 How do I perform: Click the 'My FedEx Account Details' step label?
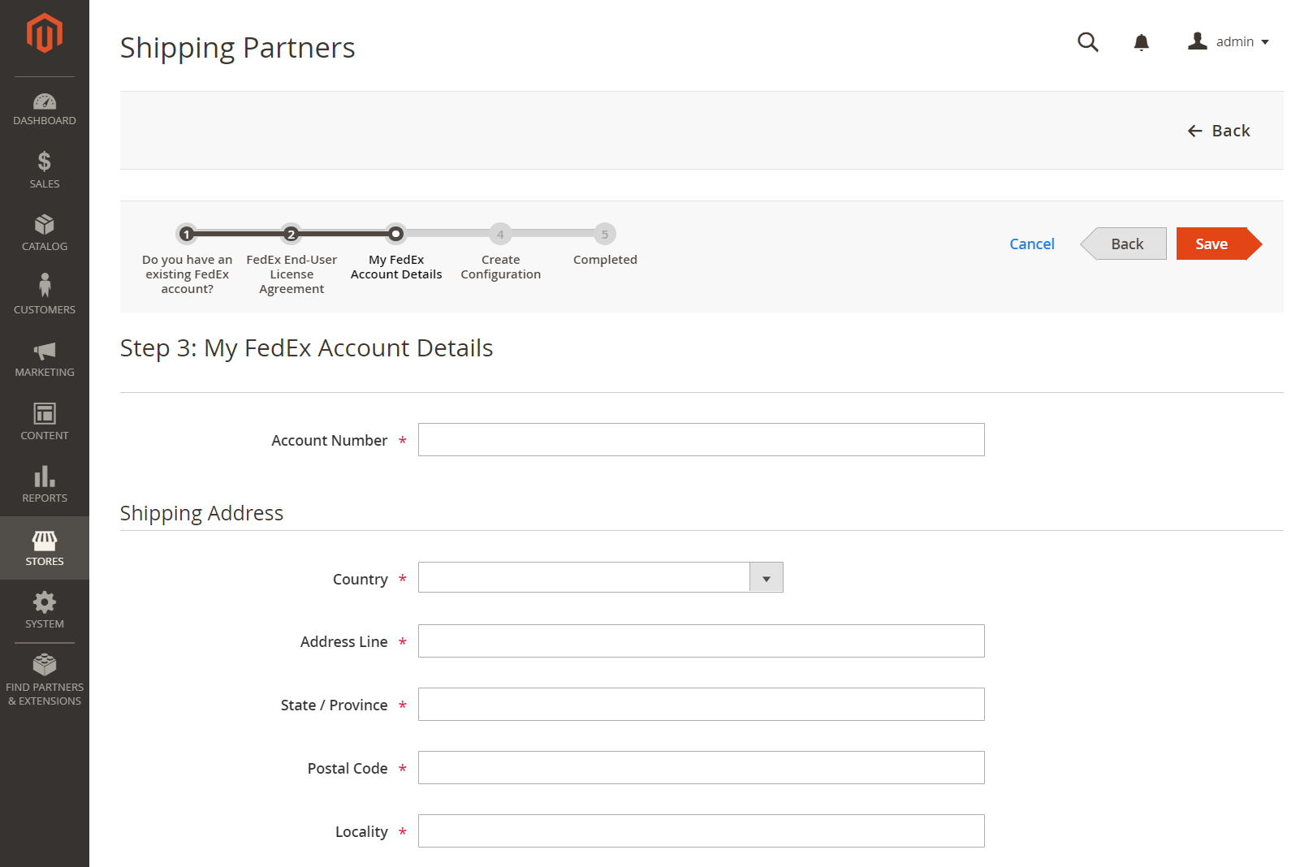pos(396,267)
